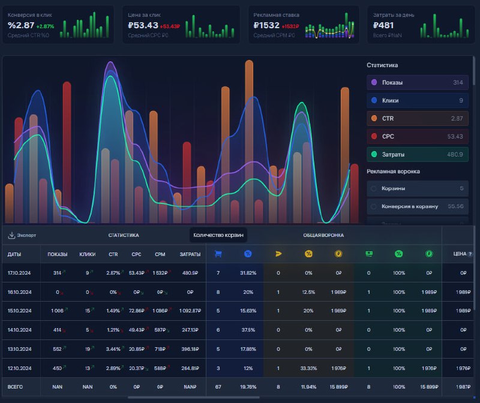Screen dimensions: 480x403
Task: Enable the Корзины funnel series
Action: click(x=418, y=188)
